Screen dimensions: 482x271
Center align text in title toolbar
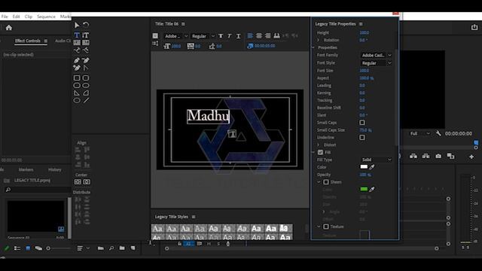click(259, 36)
